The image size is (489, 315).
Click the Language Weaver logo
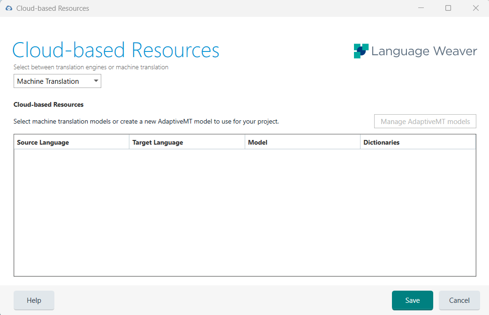point(415,51)
